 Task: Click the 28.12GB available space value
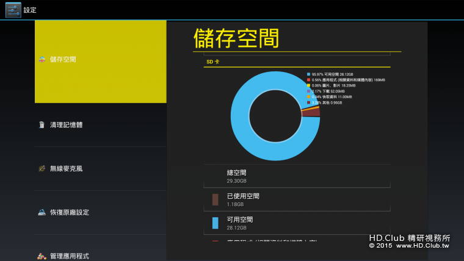pyautogui.click(x=236, y=227)
